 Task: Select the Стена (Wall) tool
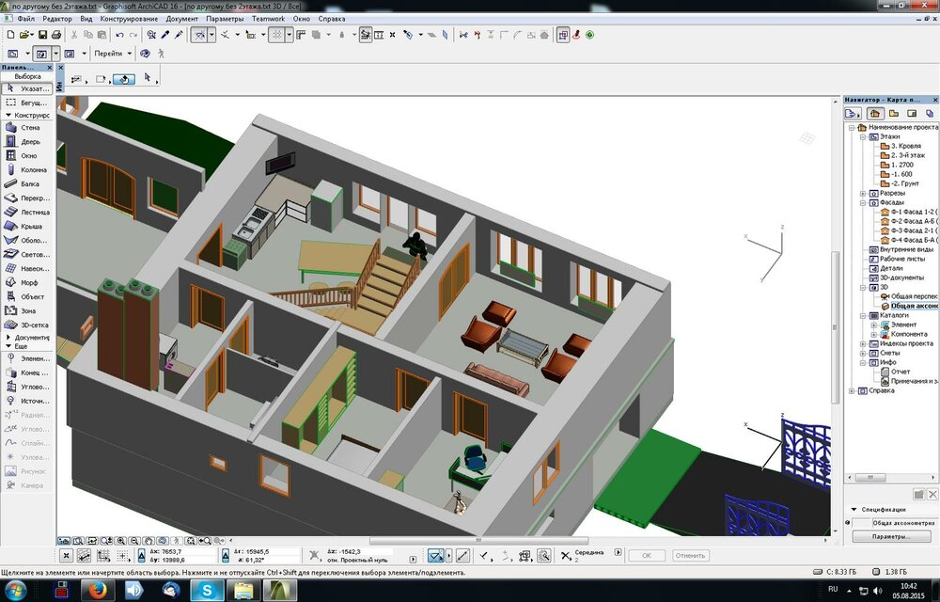tap(28, 128)
